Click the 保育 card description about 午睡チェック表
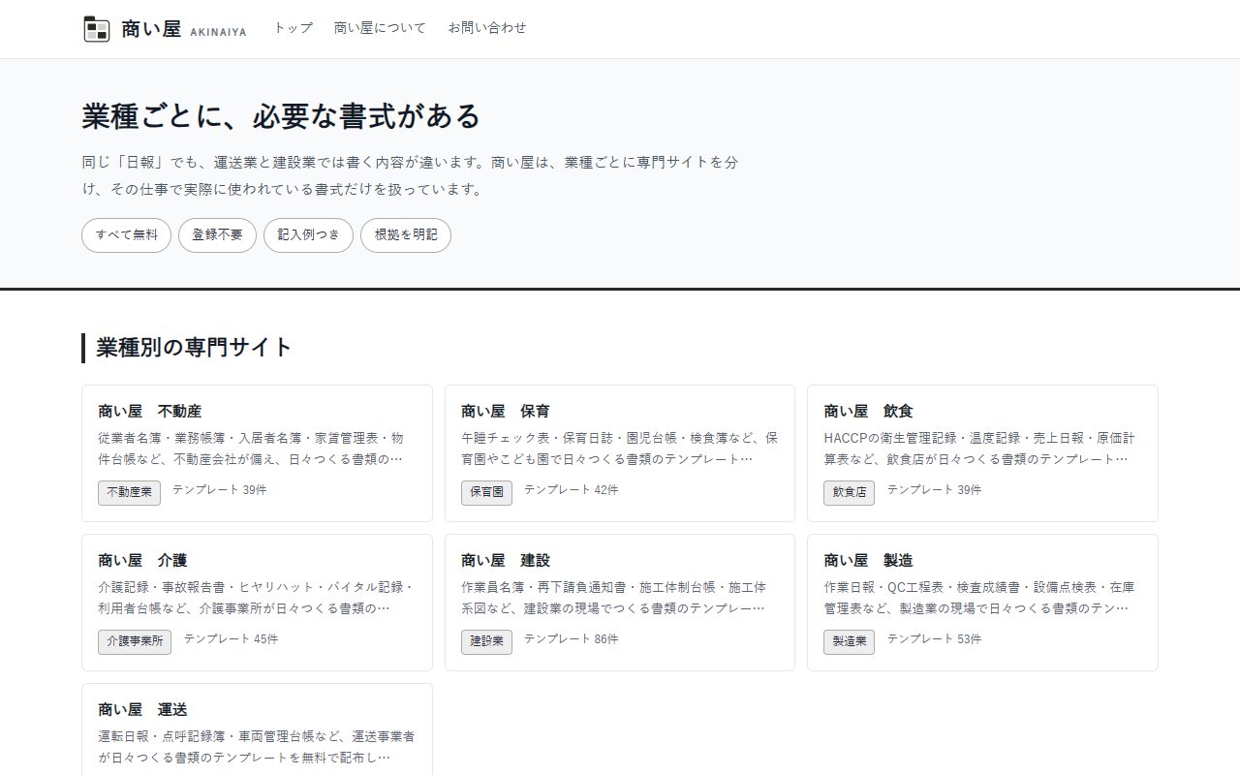Image resolution: width=1240 pixels, height=775 pixels. (620, 449)
